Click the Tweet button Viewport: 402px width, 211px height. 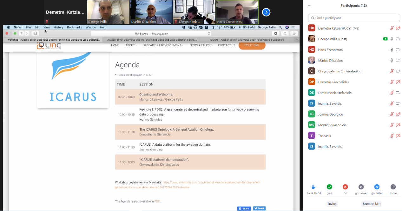259,208
